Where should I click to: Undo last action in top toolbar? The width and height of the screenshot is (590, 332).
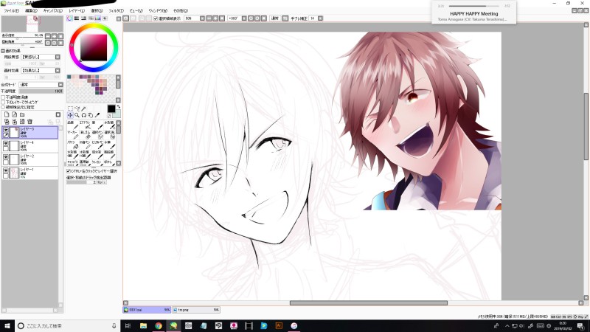click(x=126, y=18)
